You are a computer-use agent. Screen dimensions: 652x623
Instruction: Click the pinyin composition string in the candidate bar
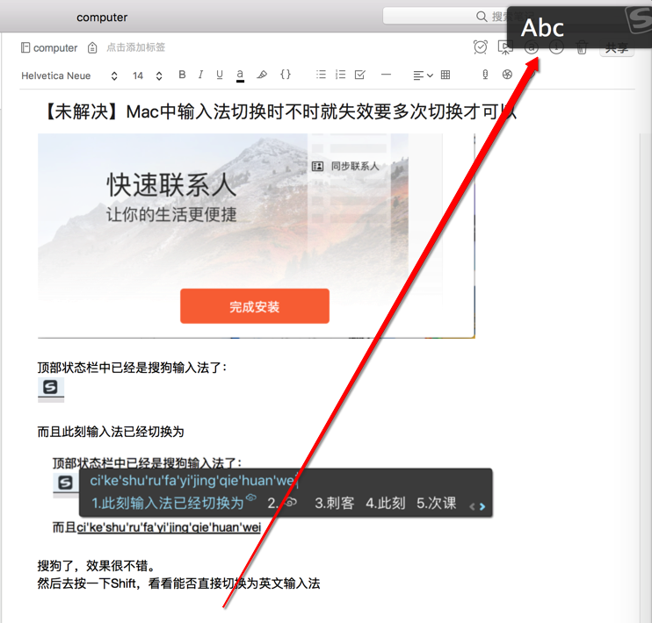tap(193, 481)
